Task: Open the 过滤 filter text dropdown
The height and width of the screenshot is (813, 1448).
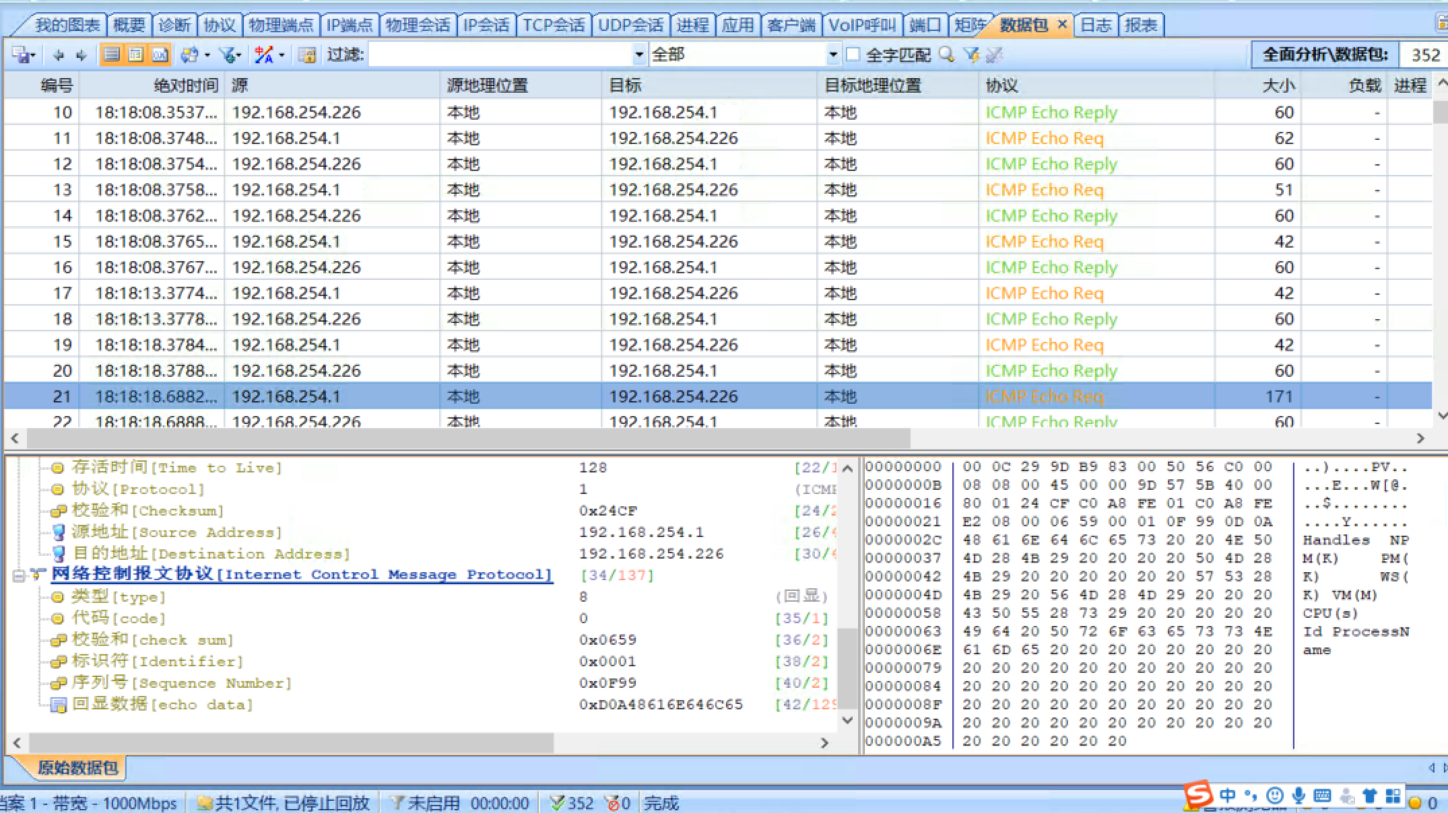Action: click(638, 55)
